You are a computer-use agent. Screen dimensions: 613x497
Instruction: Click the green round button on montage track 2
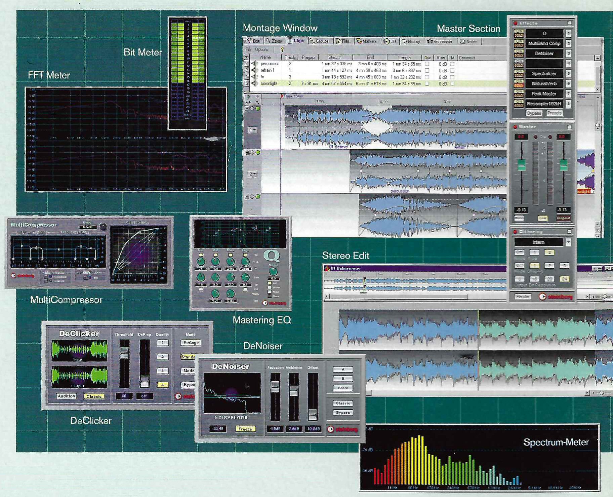point(258,153)
